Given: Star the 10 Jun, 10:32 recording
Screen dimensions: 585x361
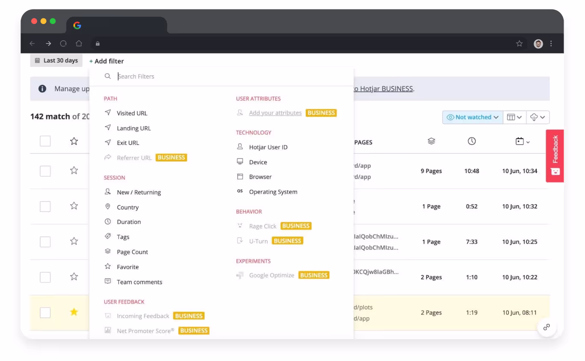Looking at the screenshot, I should click(74, 206).
